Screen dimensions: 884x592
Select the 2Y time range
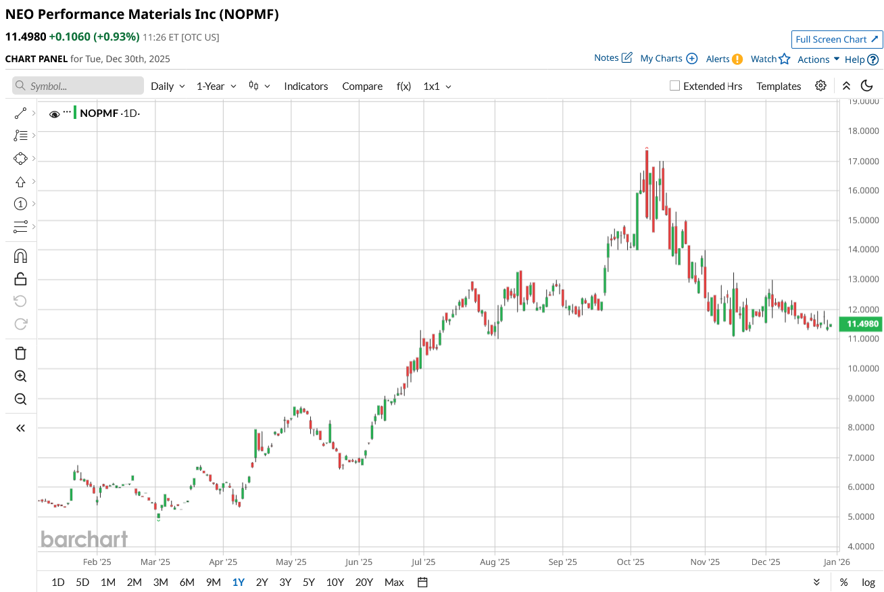coord(262,583)
